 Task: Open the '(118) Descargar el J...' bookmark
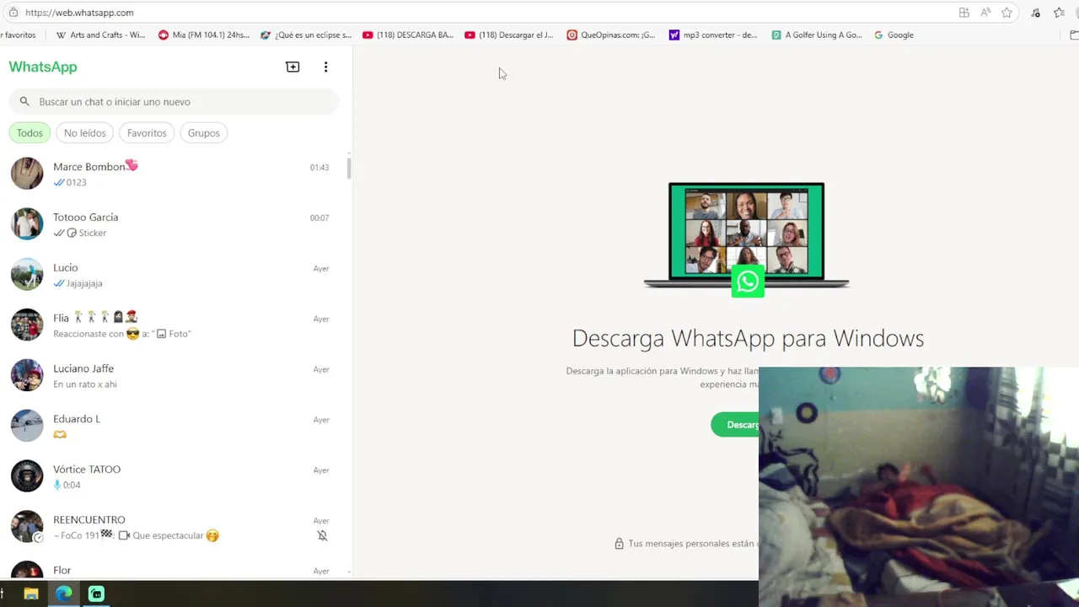(510, 35)
